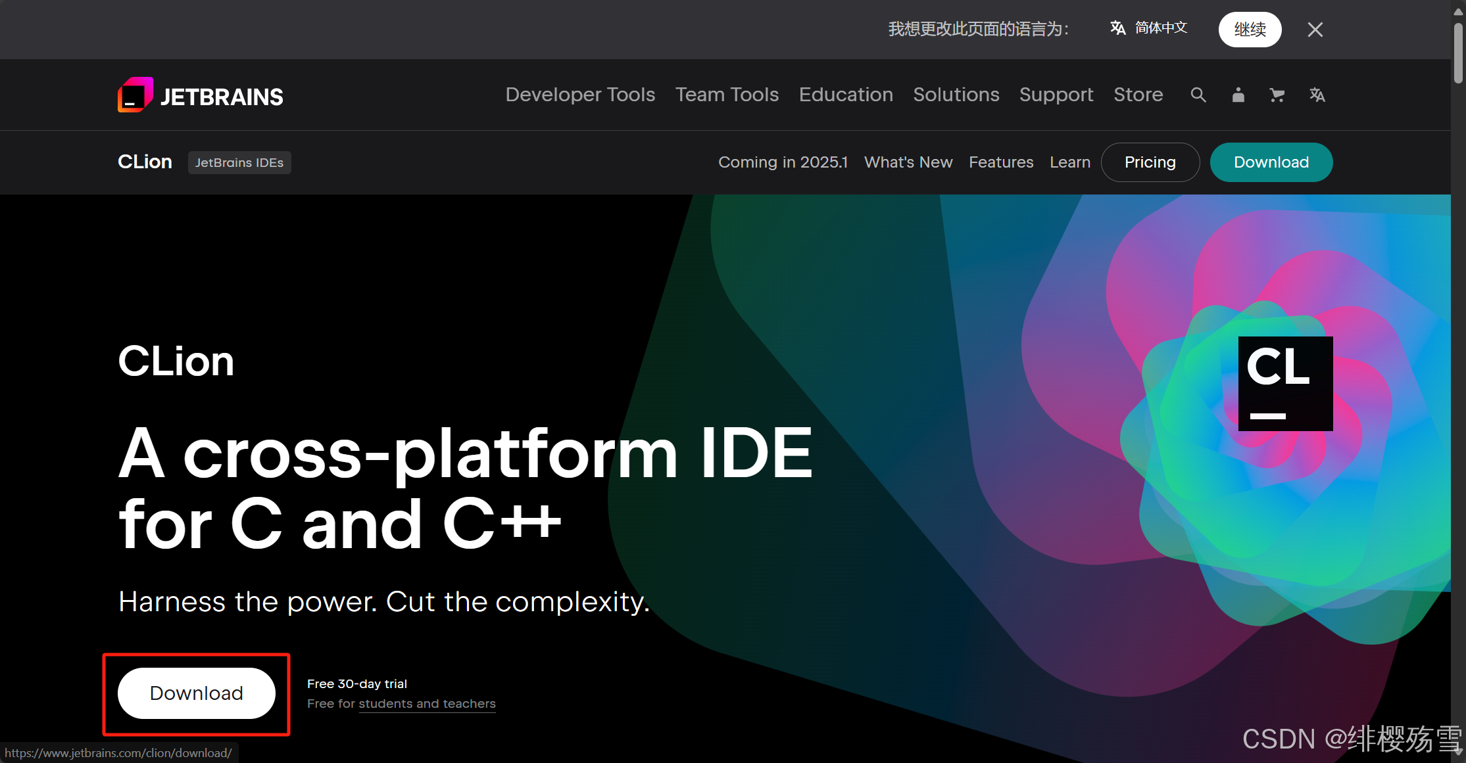Viewport: 1466px width, 763px height.
Task: Click the page vertical scrollbar thumb
Action: coord(1457,53)
